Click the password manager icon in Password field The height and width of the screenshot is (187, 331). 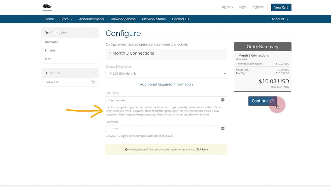coord(223,129)
